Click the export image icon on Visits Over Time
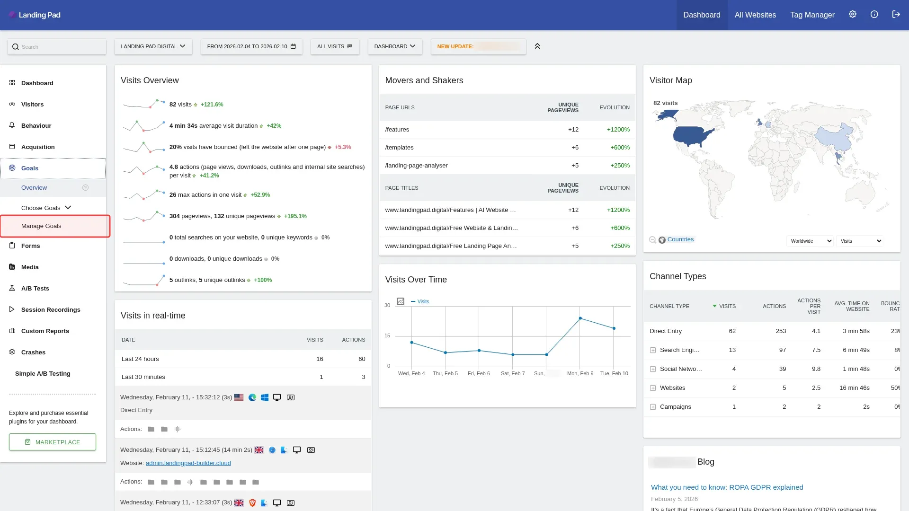The width and height of the screenshot is (909, 511). click(401, 301)
